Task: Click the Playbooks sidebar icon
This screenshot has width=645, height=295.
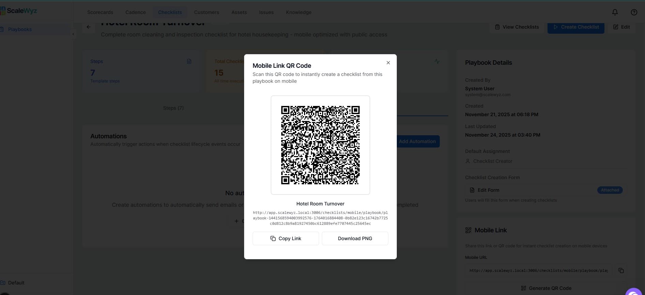Action: (x=2, y=29)
